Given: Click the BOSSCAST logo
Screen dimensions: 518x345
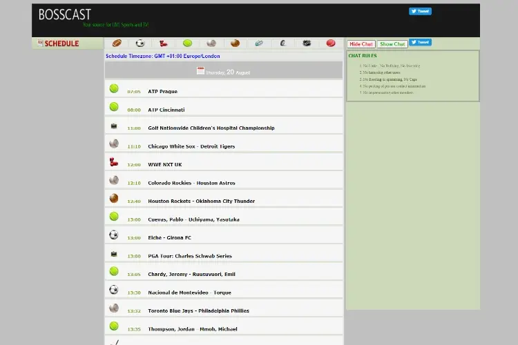Looking at the screenshot, I should [65, 14].
